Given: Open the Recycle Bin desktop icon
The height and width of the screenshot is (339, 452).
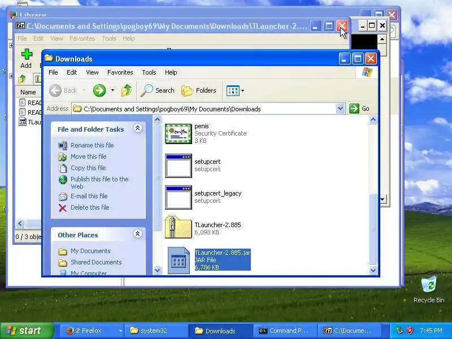Looking at the screenshot, I should click(429, 289).
